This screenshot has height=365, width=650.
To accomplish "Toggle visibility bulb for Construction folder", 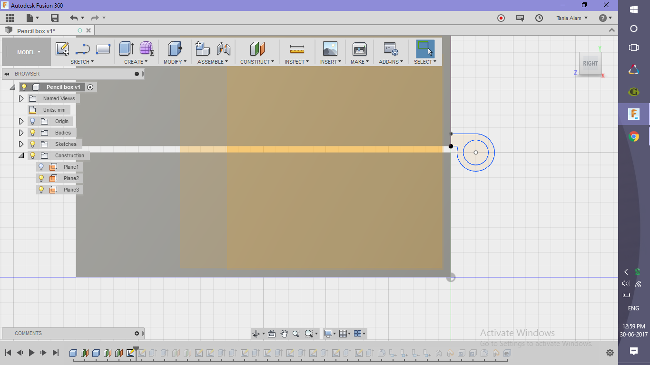I will (33, 155).
